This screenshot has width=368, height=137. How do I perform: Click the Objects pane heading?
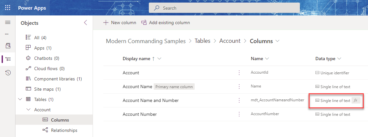29,23
